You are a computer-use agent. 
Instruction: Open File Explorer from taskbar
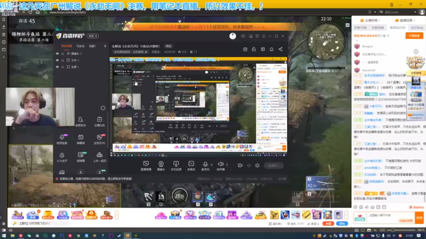(x=12, y=236)
